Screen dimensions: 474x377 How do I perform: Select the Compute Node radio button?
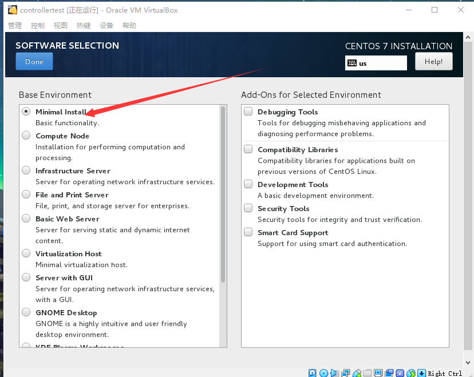[x=26, y=136]
